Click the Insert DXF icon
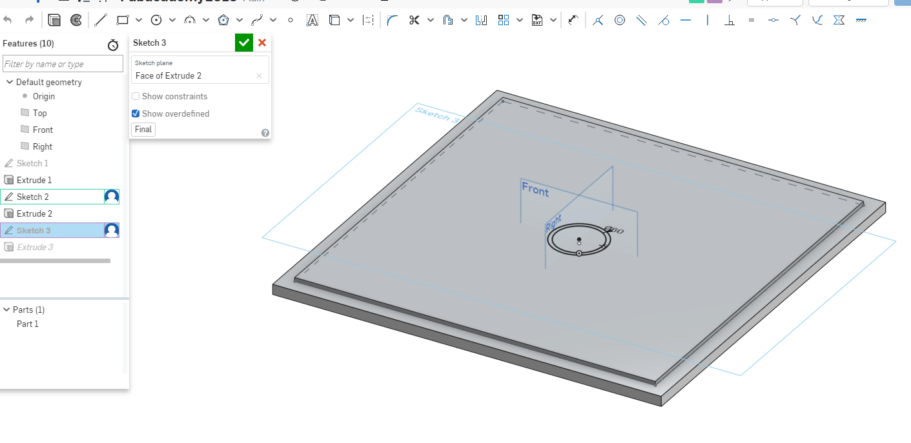 537,20
